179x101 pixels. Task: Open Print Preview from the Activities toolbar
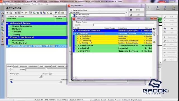click(11, 13)
